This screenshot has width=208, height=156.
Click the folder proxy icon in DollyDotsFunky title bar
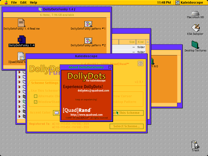pyautogui.click(x=40, y=9)
